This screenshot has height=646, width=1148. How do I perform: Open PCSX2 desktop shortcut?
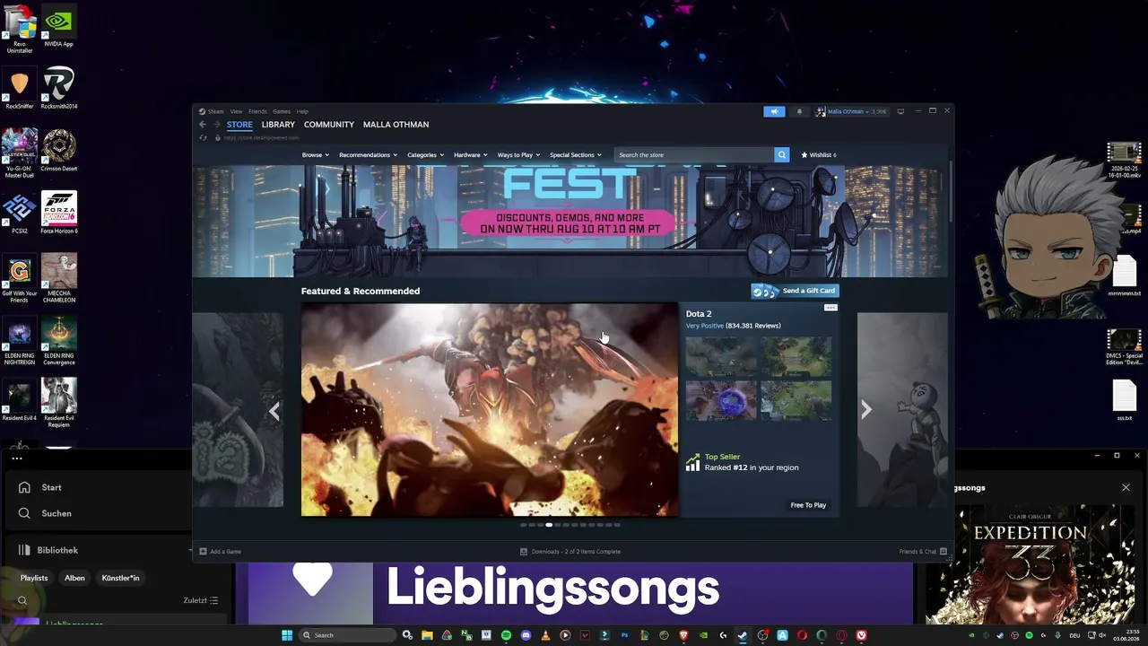[19, 212]
